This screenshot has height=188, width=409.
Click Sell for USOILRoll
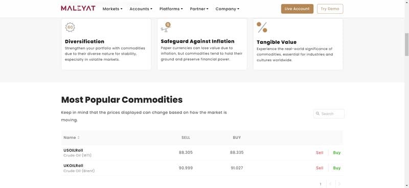coord(320,153)
